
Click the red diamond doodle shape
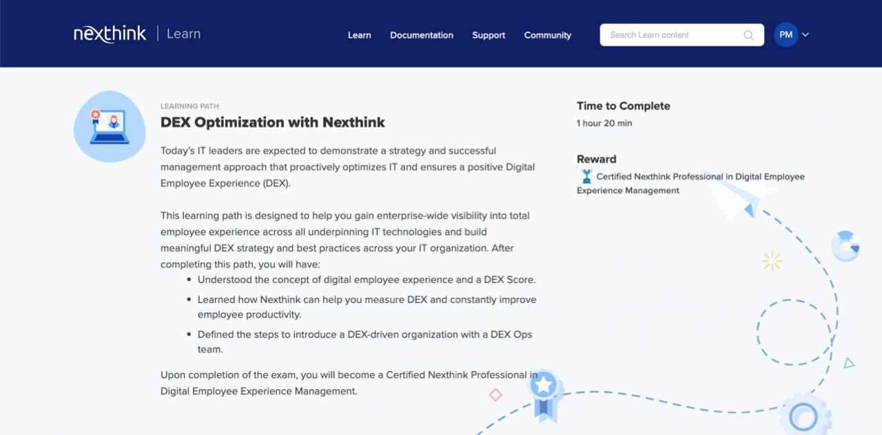[x=496, y=395]
